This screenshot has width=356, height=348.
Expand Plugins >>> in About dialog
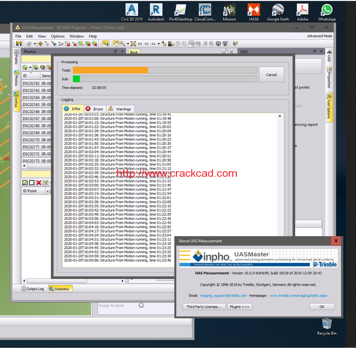(x=239, y=306)
